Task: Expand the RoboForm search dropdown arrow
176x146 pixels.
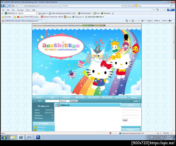Action: 36,13
